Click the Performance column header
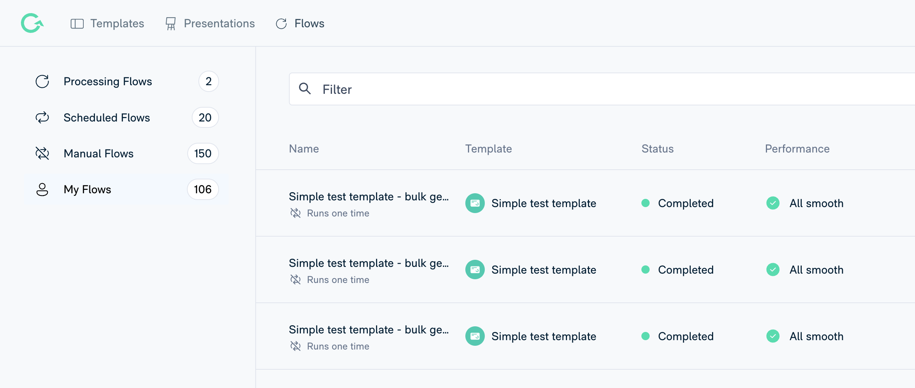The width and height of the screenshot is (915, 388). tap(797, 149)
